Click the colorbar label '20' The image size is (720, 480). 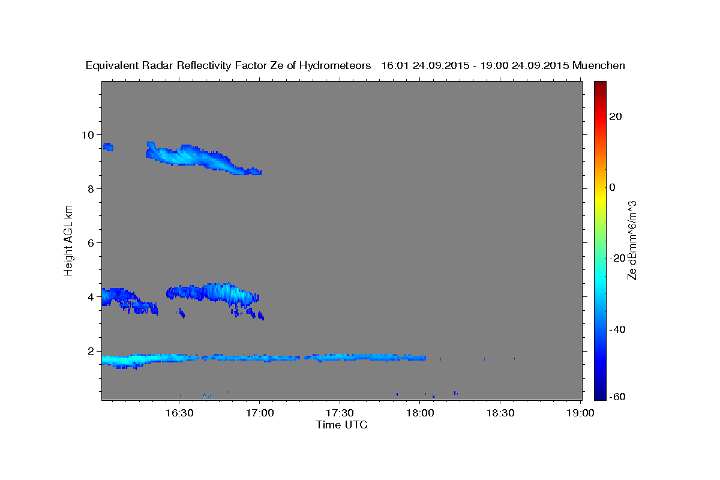616,116
